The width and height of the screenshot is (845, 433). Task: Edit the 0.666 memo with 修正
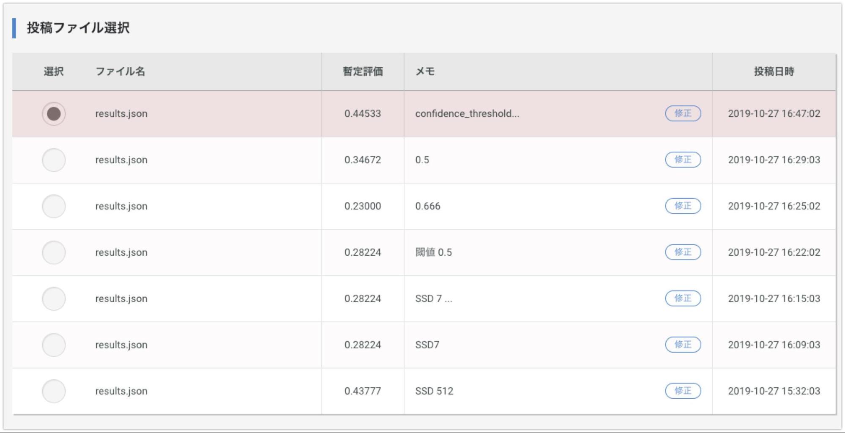[683, 206]
